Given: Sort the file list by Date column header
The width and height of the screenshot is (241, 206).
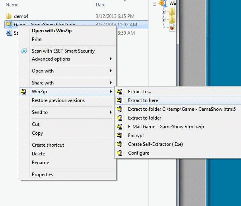Looking at the screenshot, I should coord(101,5).
